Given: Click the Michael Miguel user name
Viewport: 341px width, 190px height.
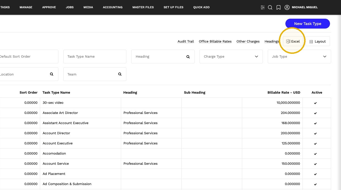Looking at the screenshot, I should [x=305, y=7].
